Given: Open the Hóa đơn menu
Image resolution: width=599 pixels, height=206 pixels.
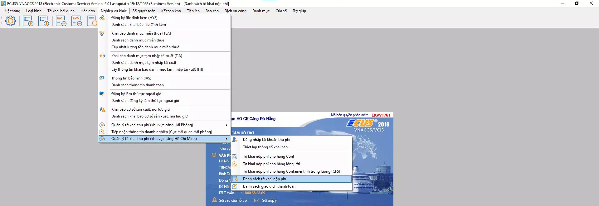Looking at the screenshot, I should pyautogui.click(x=88, y=11).
